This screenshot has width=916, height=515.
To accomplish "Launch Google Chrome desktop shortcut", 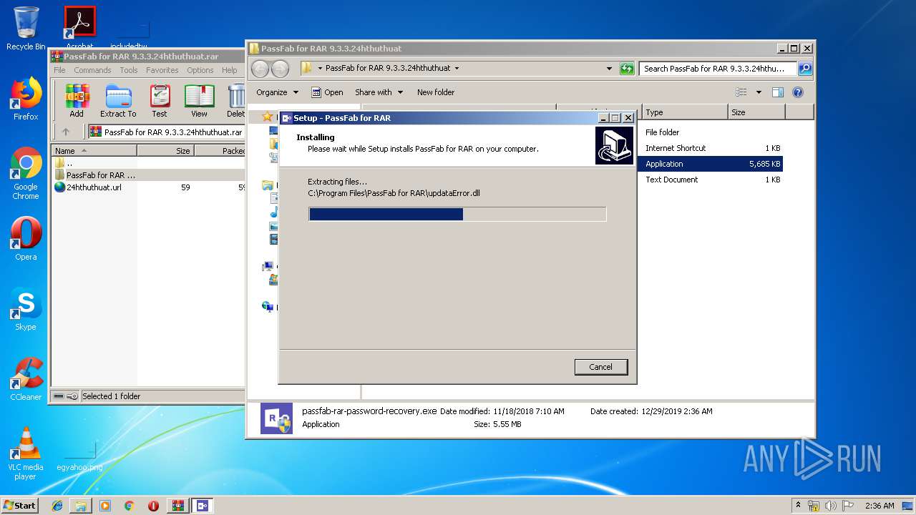I will 26,173.
